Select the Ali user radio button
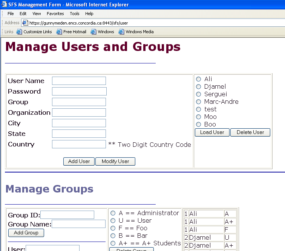Viewport: 285px width, 251px height. [x=198, y=79]
